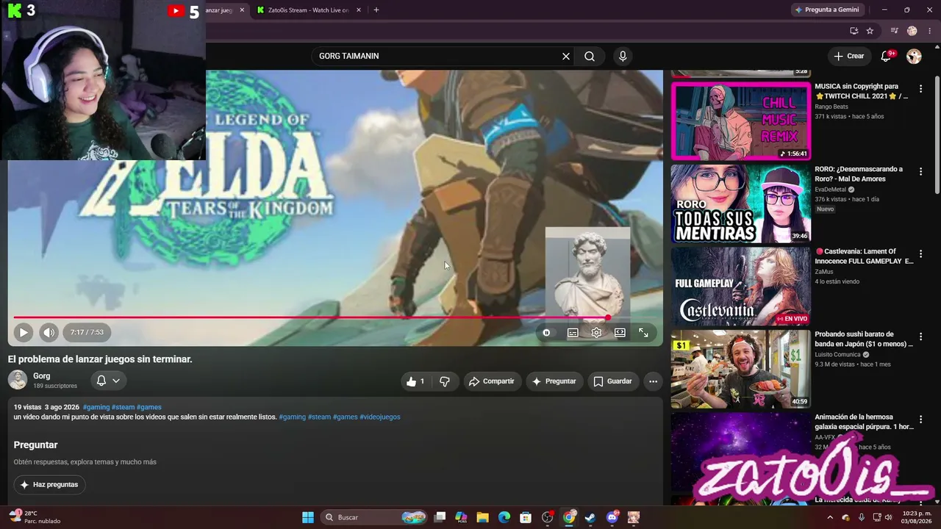The height and width of the screenshot is (529, 941).
Task: Open the player settings gear
Action: pyautogui.click(x=596, y=333)
